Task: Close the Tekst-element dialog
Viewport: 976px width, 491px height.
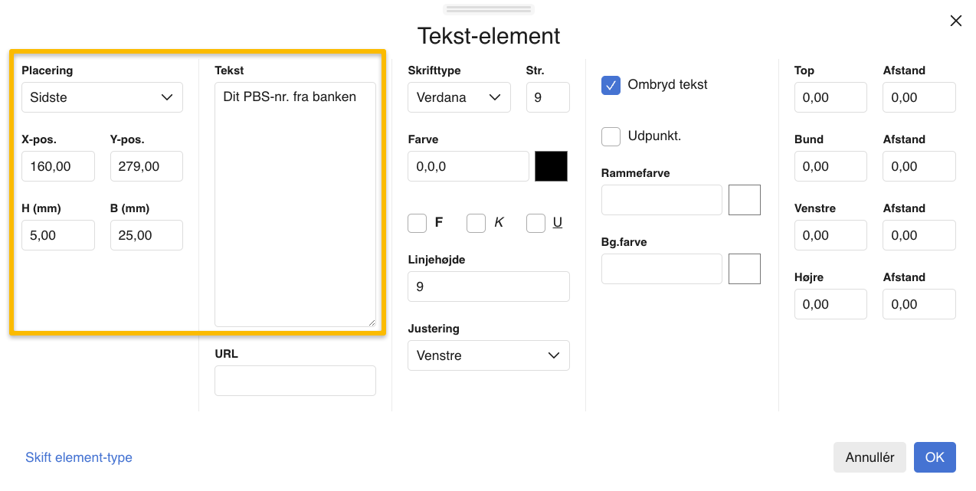Action: [x=955, y=21]
